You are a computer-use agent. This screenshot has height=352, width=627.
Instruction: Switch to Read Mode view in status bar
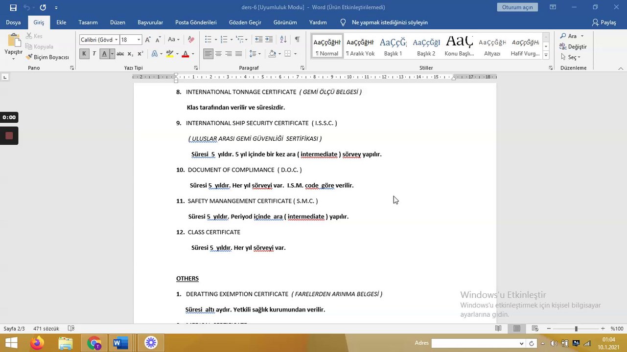(498, 329)
